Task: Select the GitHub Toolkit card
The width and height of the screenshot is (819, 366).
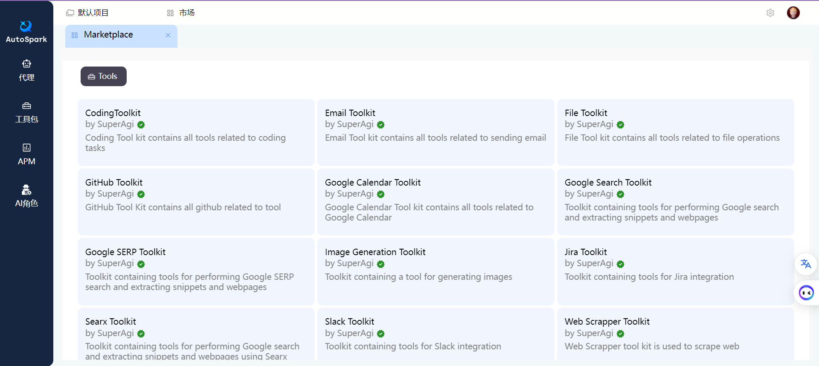Action: [x=196, y=201]
